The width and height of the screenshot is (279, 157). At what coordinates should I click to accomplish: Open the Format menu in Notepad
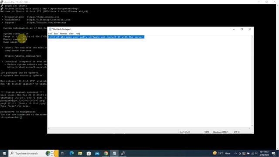pos(63,34)
